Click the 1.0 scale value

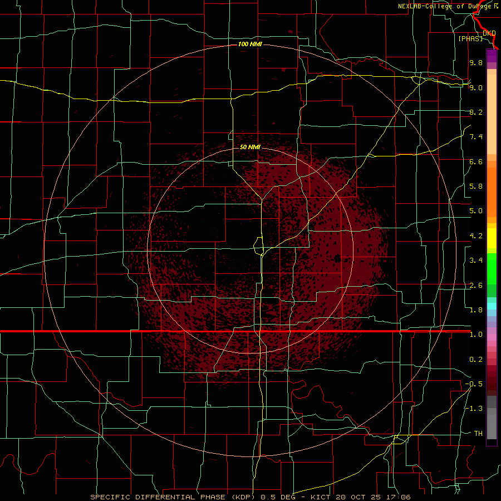(x=476, y=335)
